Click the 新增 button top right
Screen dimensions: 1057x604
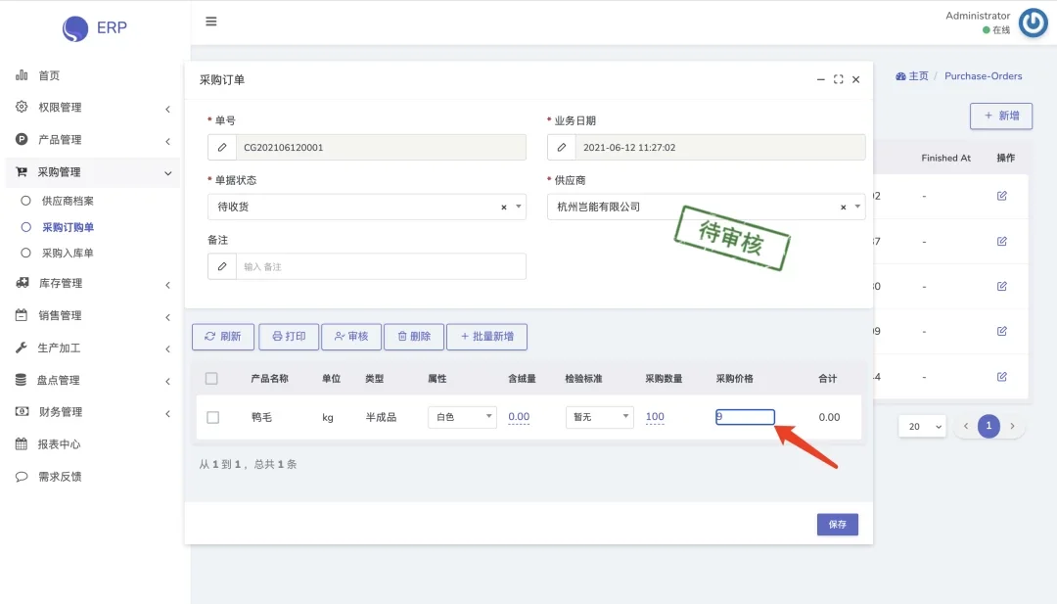pos(1002,116)
